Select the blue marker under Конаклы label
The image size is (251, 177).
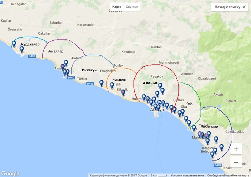click(x=112, y=85)
